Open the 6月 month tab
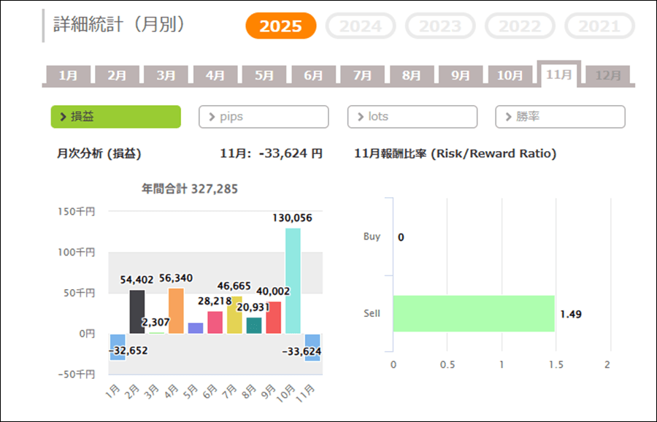The height and width of the screenshot is (422, 657). [313, 75]
